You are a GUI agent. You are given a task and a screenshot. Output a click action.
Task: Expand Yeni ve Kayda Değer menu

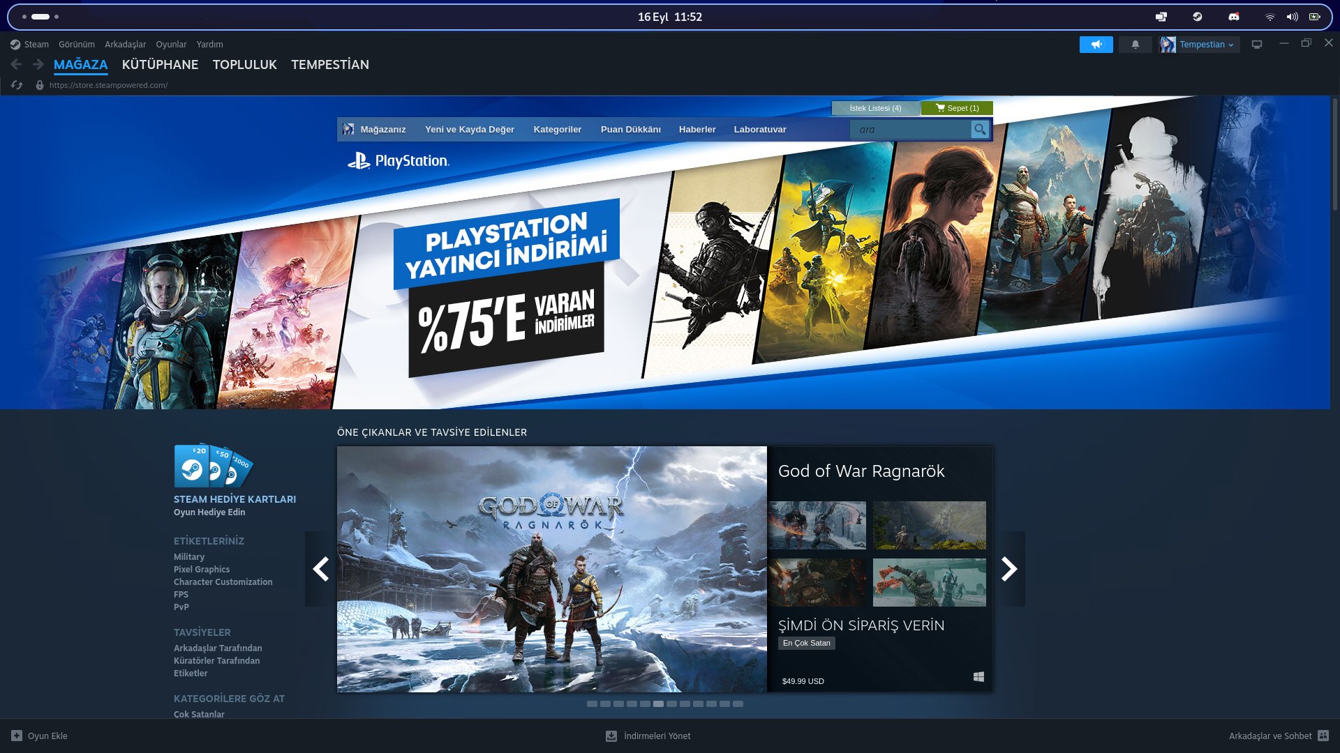pyautogui.click(x=469, y=130)
